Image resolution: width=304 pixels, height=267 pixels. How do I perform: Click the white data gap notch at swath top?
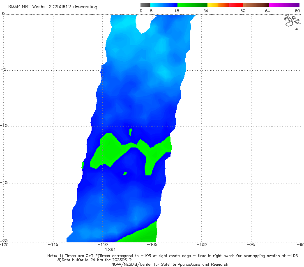pyautogui.click(x=143, y=23)
